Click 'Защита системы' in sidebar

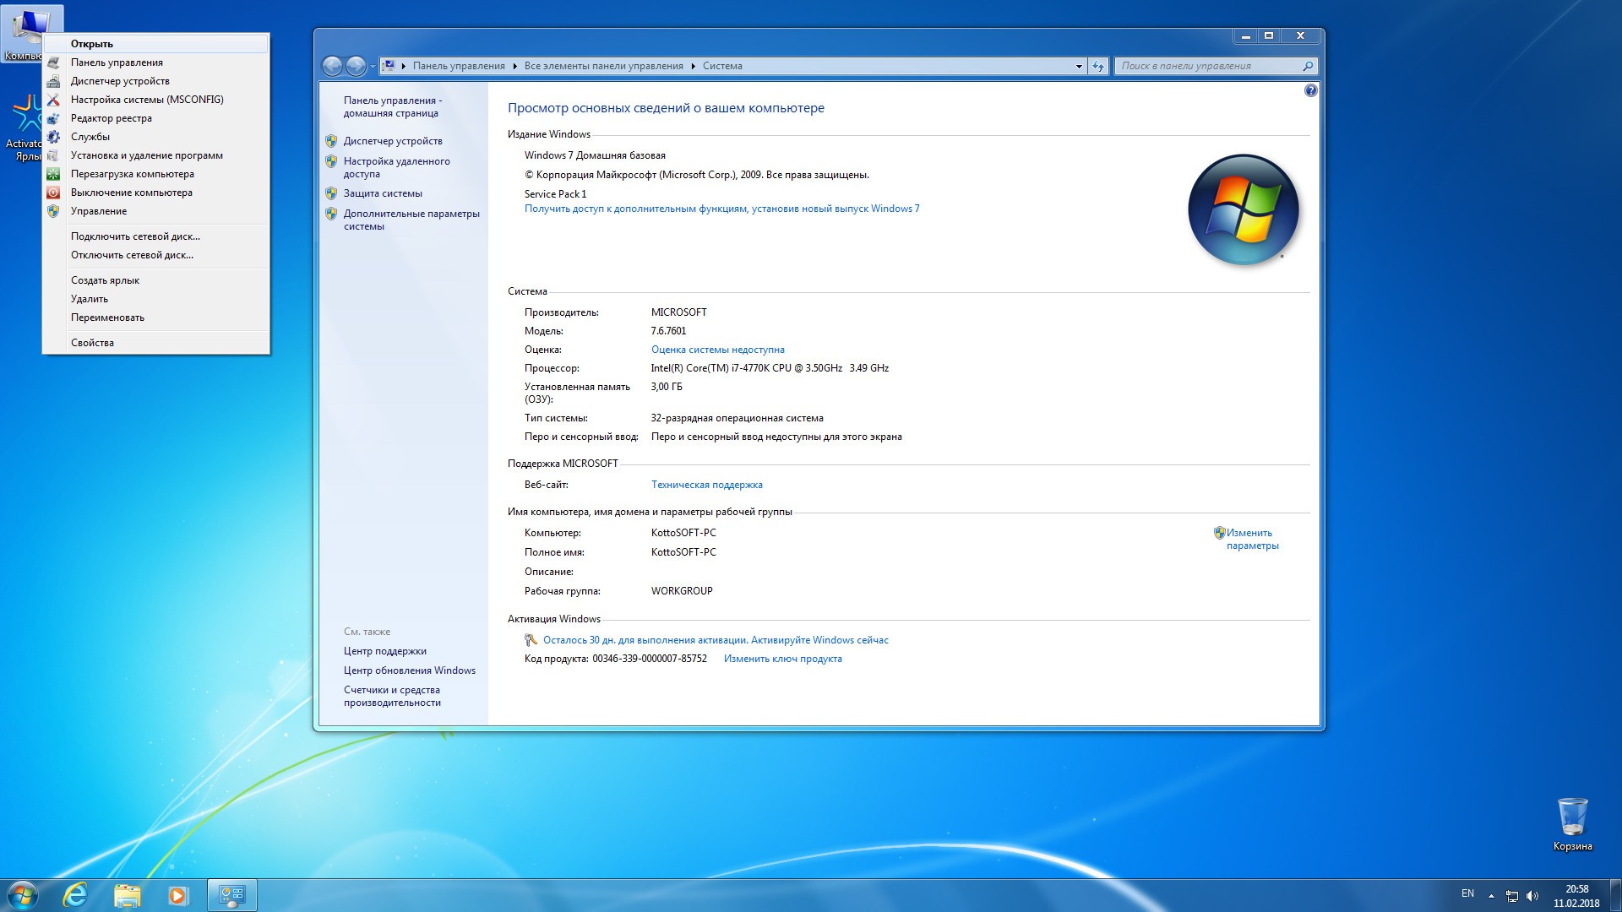pos(383,193)
